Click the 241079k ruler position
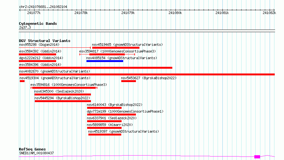The image size is (284, 160). point(128,13)
